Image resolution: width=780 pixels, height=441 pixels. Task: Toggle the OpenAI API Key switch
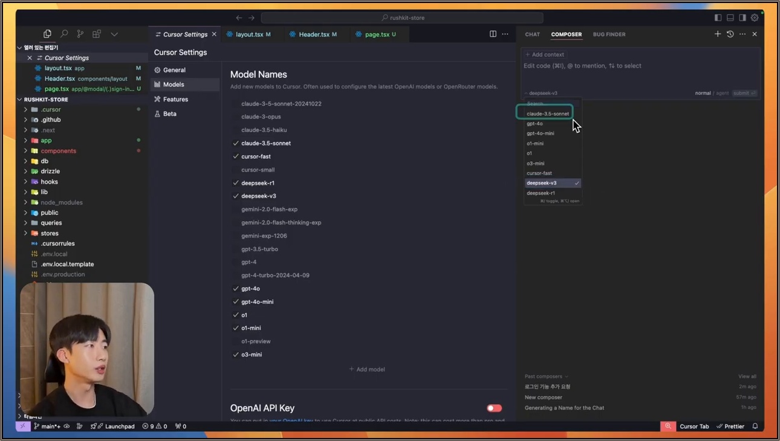point(494,408)
